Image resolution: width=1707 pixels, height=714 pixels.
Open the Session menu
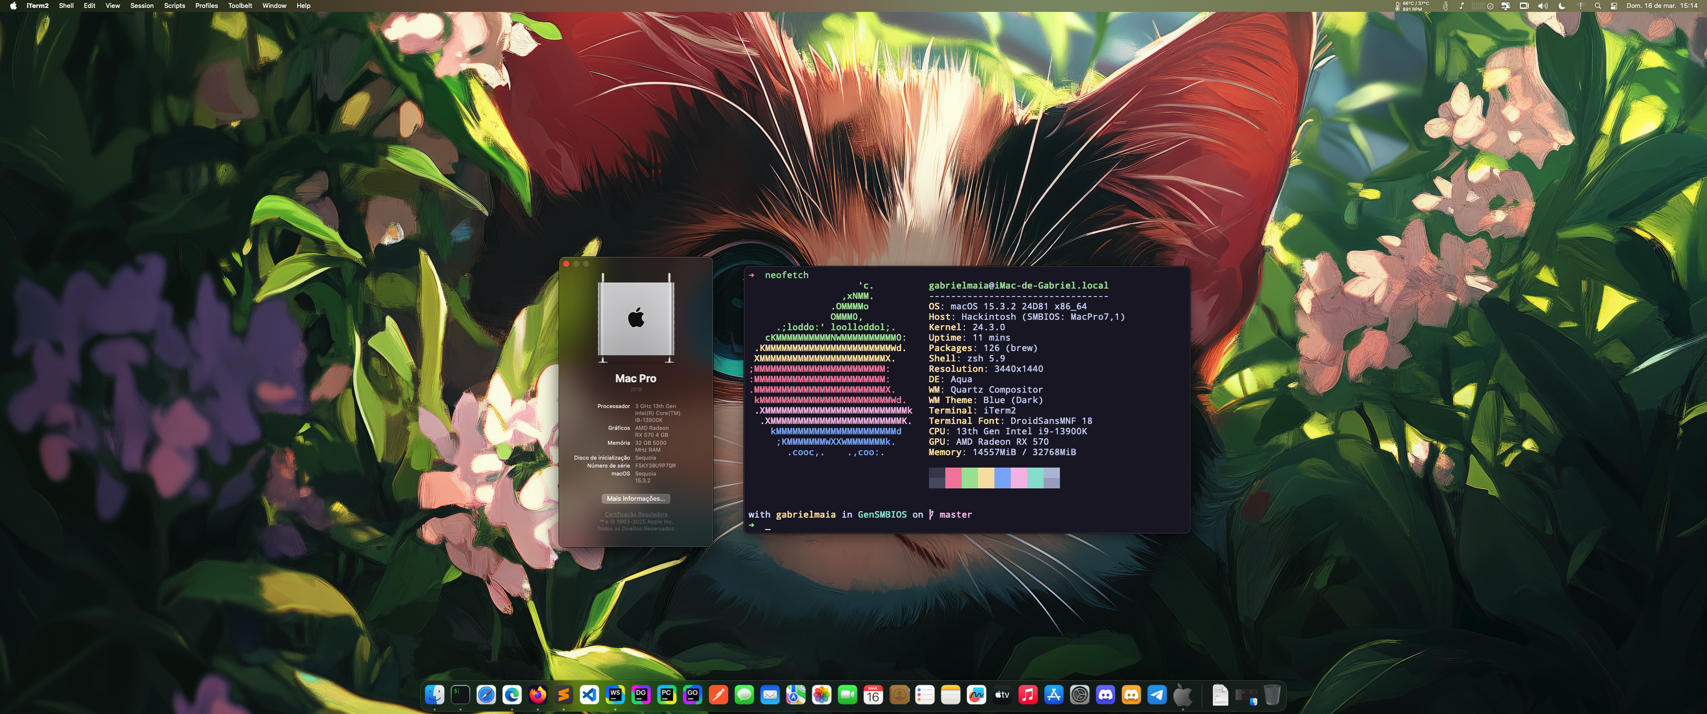[142, 6]
